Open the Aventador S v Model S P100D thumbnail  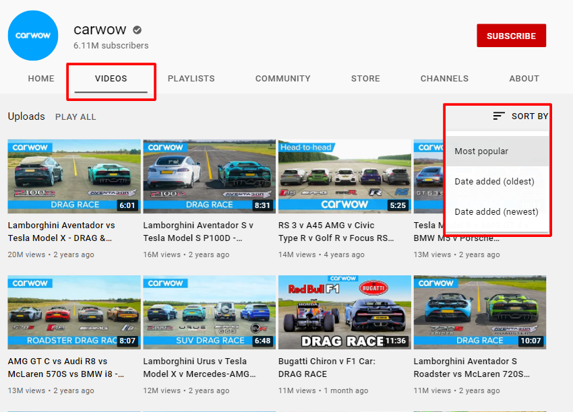pyautogui.click(x=210, y=176)
